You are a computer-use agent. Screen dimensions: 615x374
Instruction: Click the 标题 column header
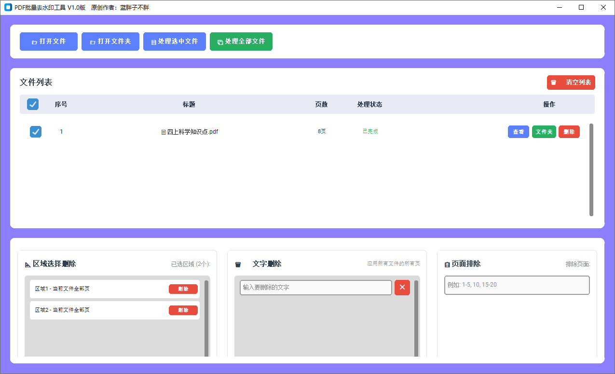(189, 104)
